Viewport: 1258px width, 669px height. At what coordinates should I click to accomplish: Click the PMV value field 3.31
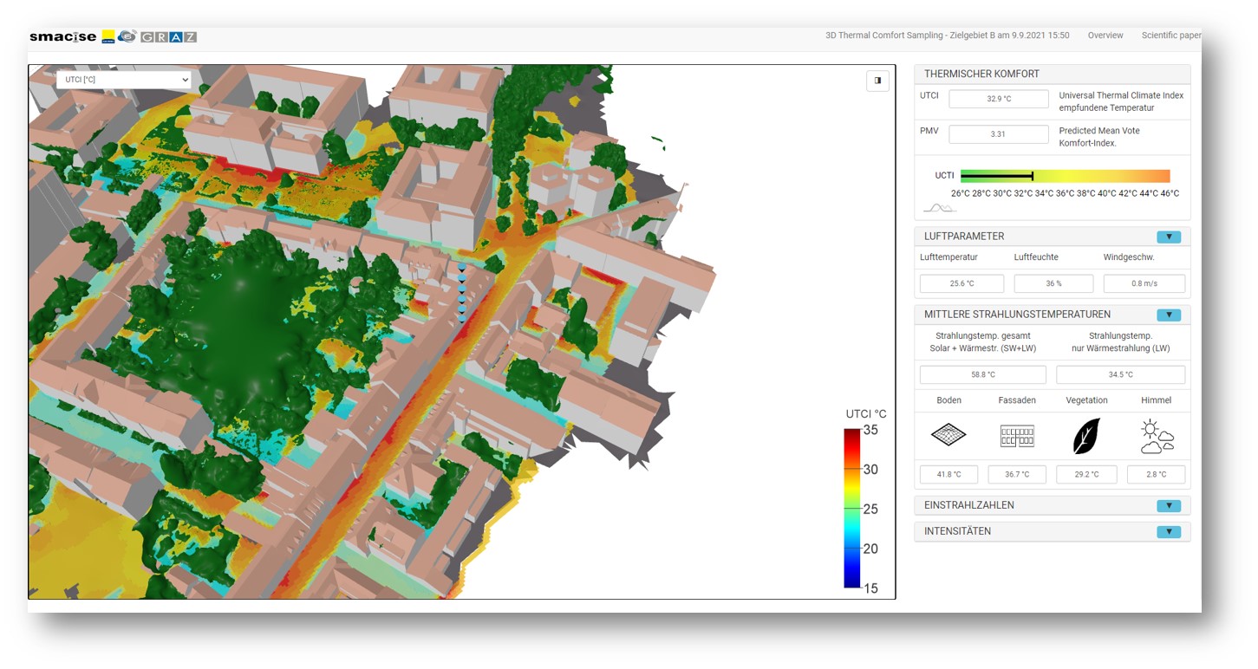999,134
